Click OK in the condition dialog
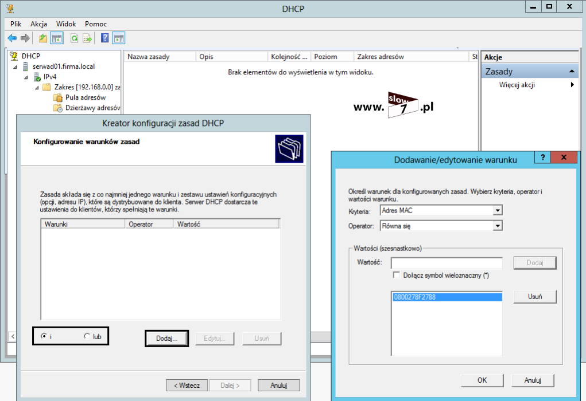The image size is (586, 401). tap(482, 380)
